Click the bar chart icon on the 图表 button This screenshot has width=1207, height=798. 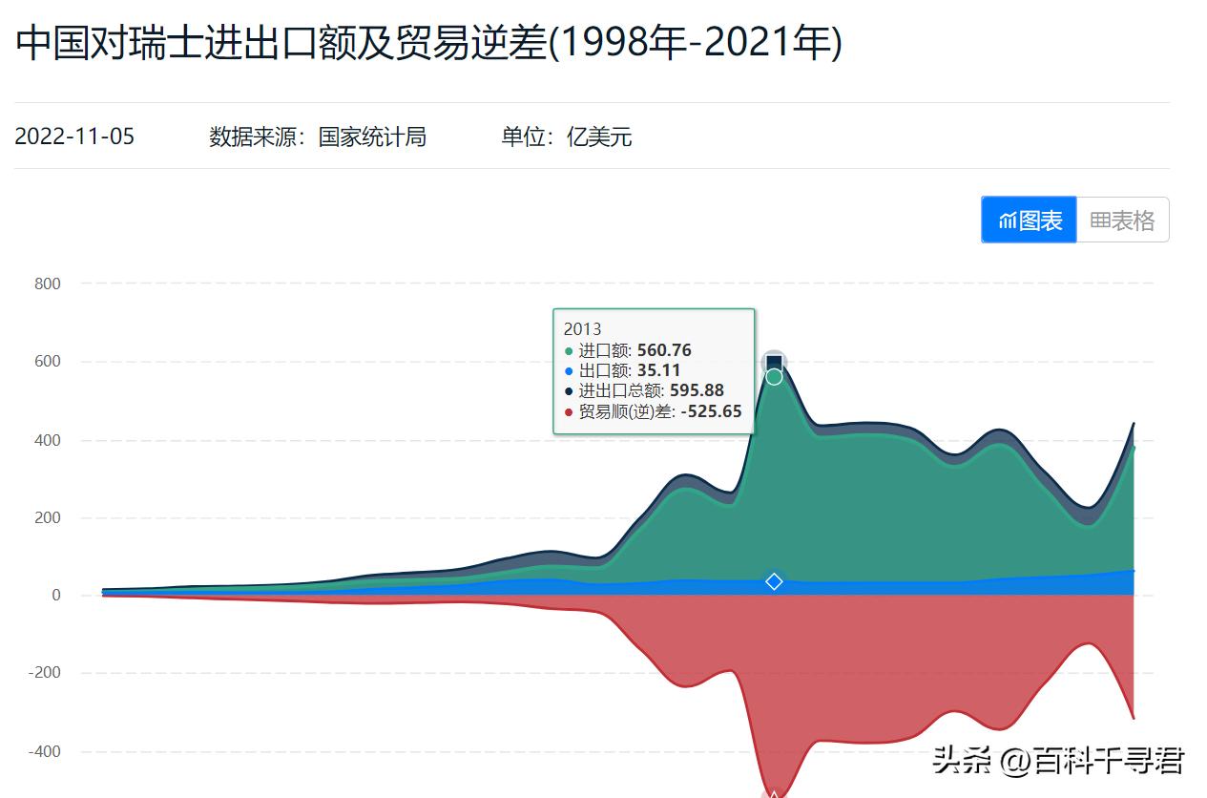pyautogui.click(x=1009, y=220)
